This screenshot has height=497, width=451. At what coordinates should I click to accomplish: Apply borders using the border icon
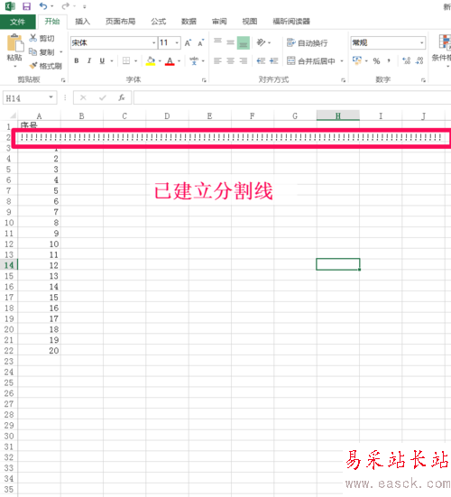(126, 60)
